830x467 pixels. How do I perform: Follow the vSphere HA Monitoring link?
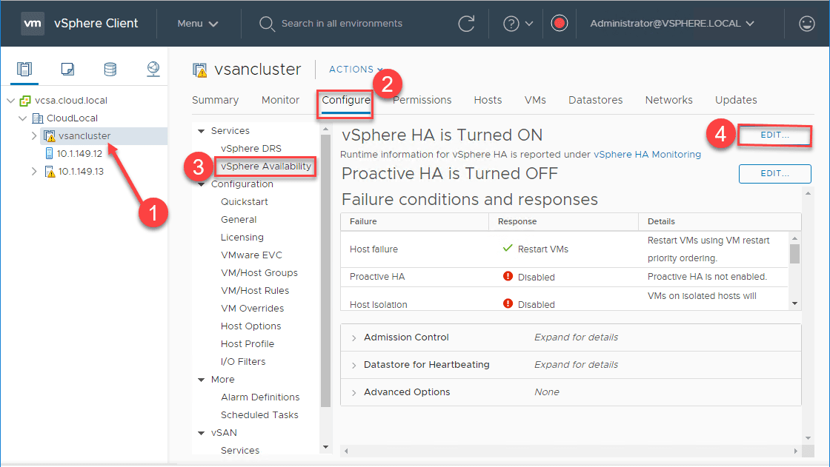pyautogui.click(x=647, y=155)
